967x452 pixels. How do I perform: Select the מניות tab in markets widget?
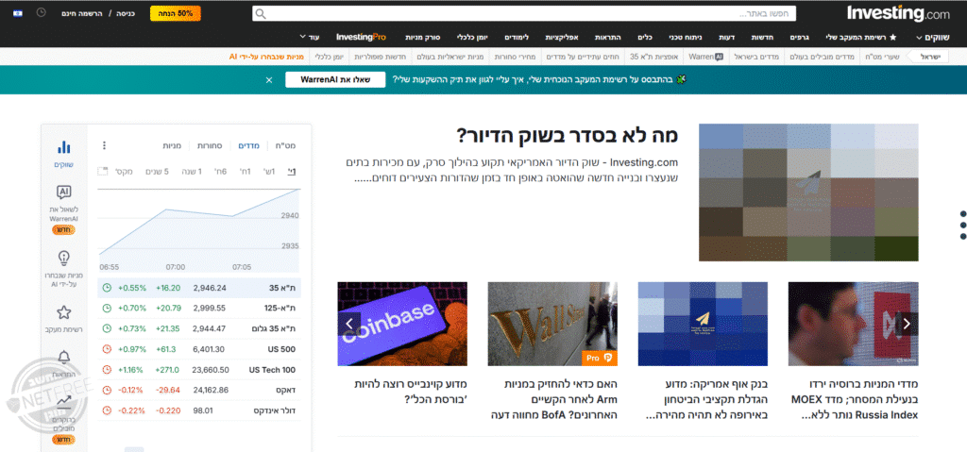pos(172,146)
